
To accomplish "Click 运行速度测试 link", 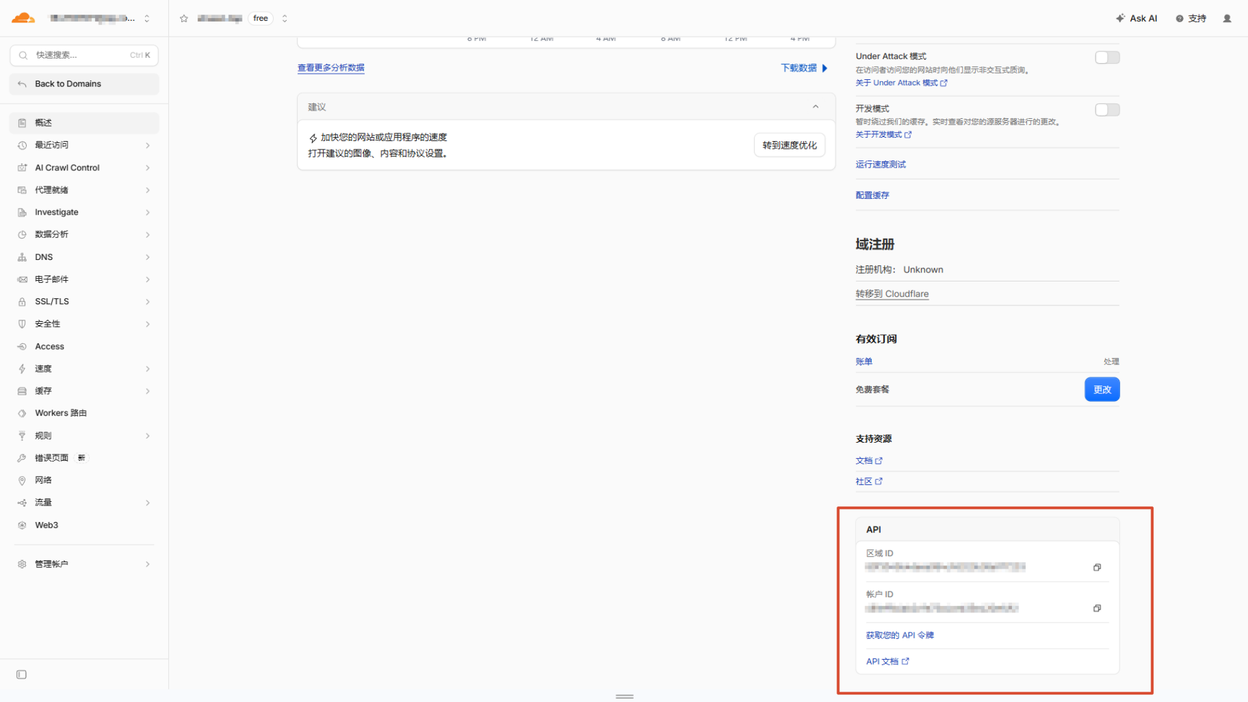I will pos(881,164).
